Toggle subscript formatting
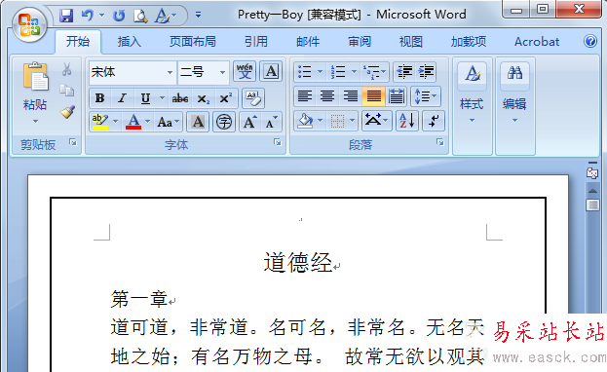Screen dimensions: 607x372 pos(203,98)
